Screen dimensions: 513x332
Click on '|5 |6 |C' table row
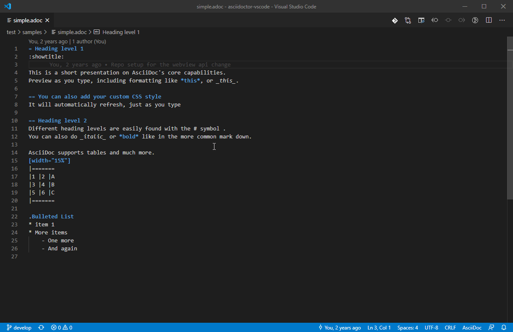pyautogui.click(x=42, y=193)
